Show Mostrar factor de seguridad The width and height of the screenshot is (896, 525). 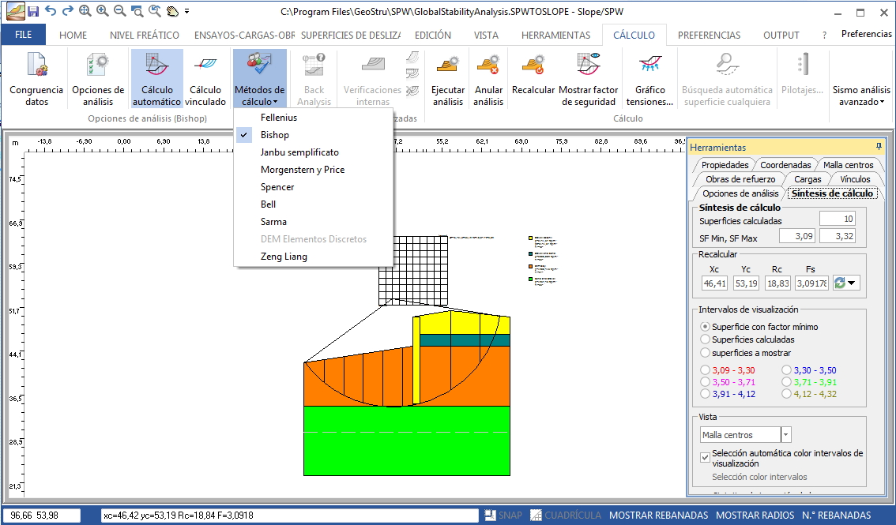(589, 79)
